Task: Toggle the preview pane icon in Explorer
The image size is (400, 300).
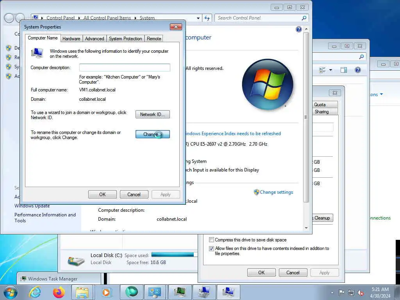Action: point(344,70)
